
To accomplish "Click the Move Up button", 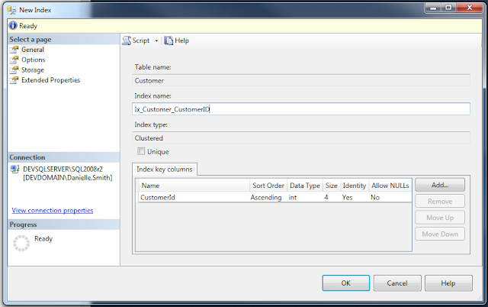I will [x=440, y=218].
